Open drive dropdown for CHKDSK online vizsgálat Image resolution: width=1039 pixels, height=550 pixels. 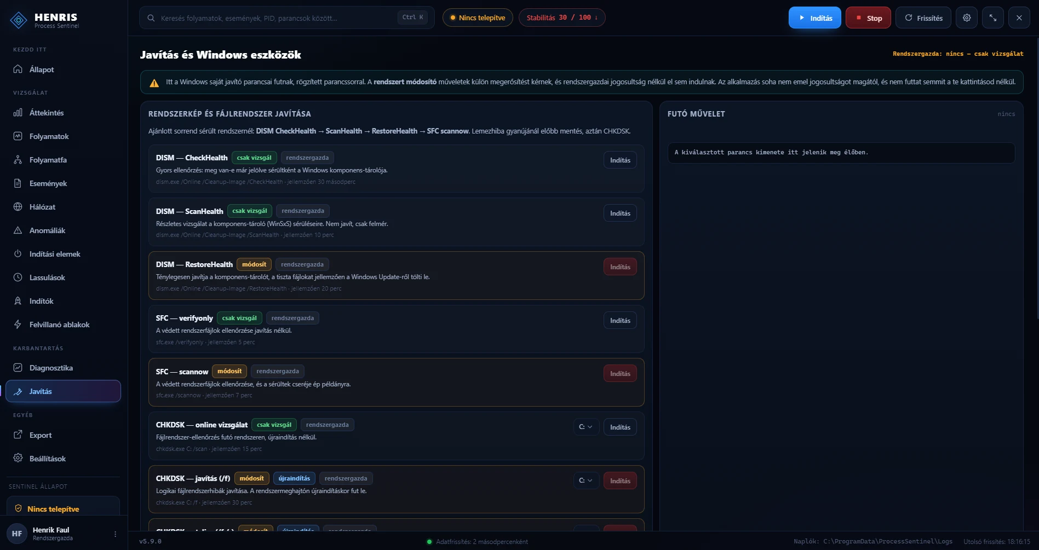tap(586, 427)
